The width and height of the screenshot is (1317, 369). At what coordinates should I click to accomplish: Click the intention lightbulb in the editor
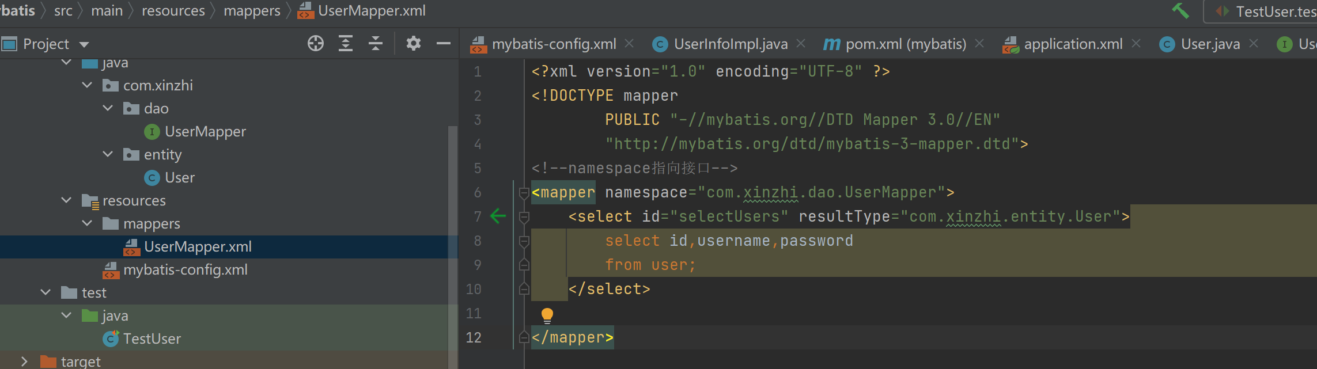547,315
